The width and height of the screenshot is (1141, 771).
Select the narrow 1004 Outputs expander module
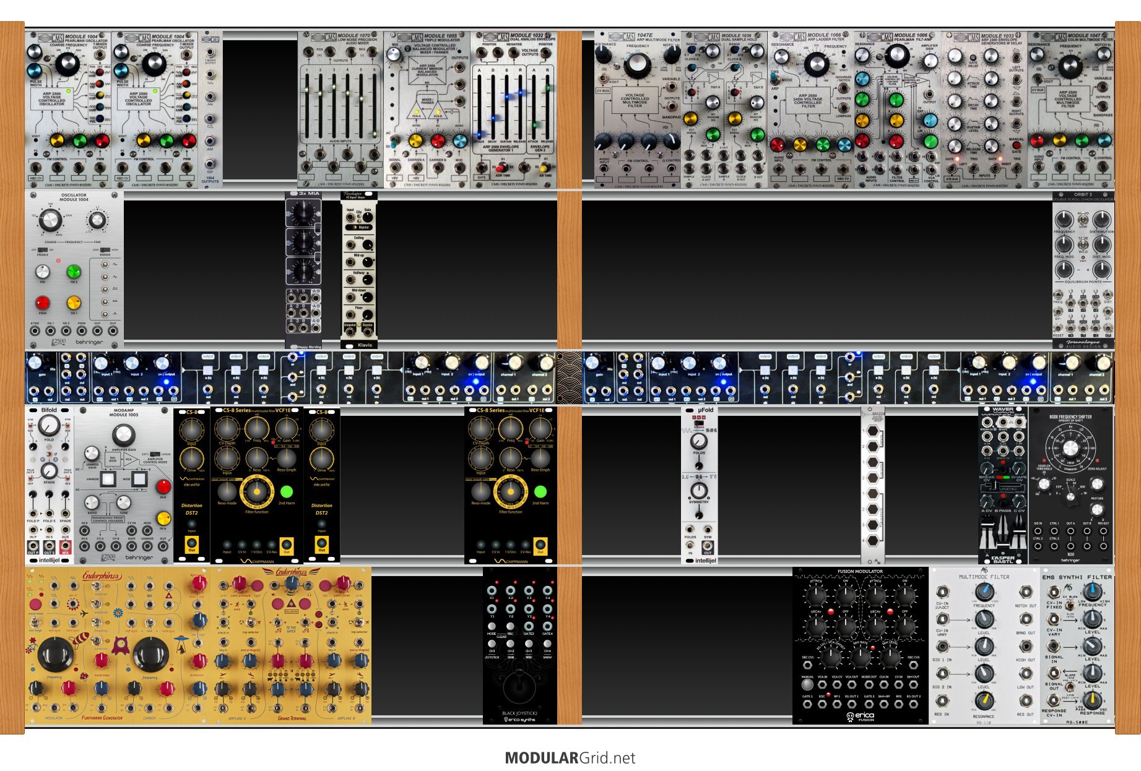[x=210, y=110]
